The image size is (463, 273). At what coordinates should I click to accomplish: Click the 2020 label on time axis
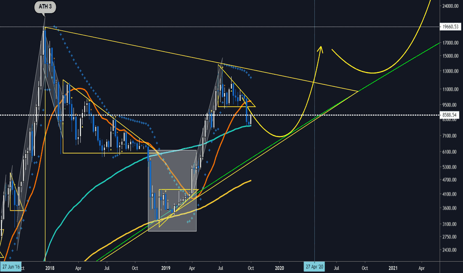click(279, 268)
